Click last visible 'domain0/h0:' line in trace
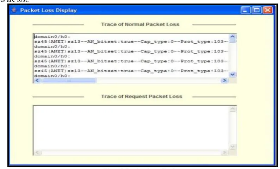Screen dimensions: 280x169 point(52,76)
